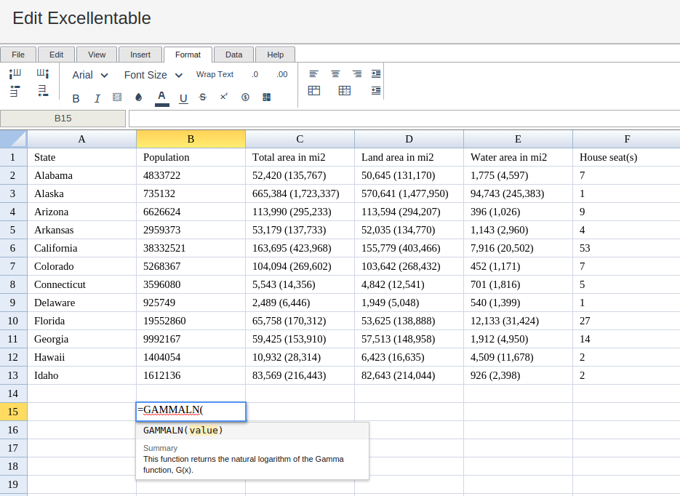The height and width of the screenshot is (496, 680).
Task: Expand the Font Size dropdown
Action: coord(154,75)
